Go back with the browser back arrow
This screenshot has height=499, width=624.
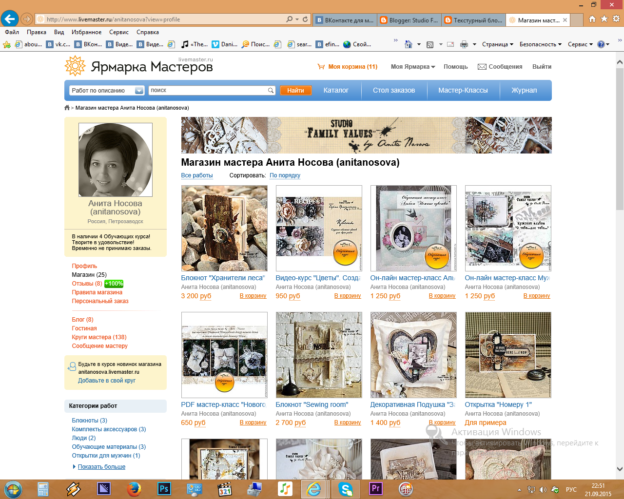click(x=9, y=19)
